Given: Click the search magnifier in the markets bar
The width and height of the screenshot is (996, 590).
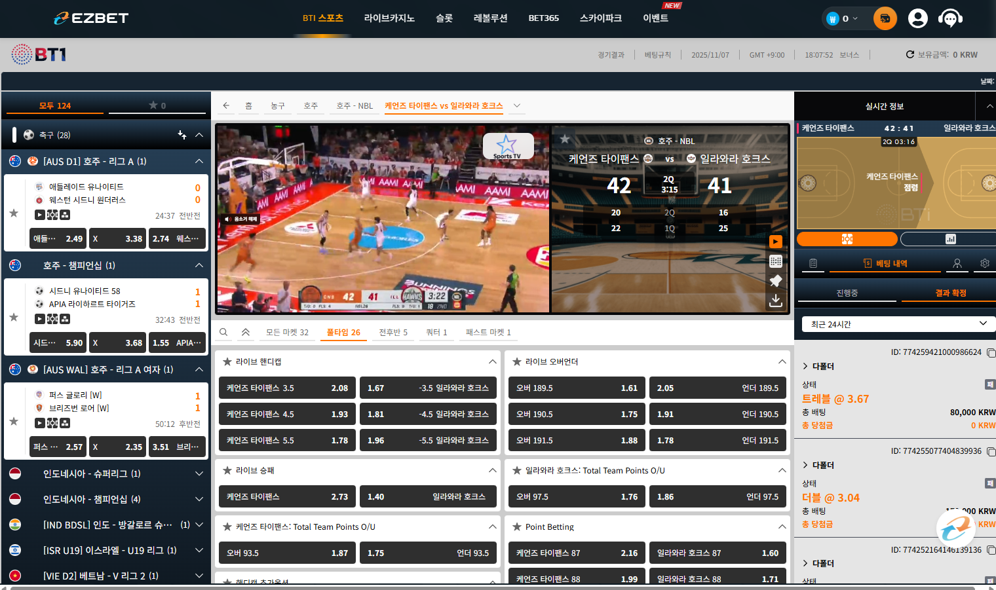Looking at the screenshot, I should [x=223, y=333].
